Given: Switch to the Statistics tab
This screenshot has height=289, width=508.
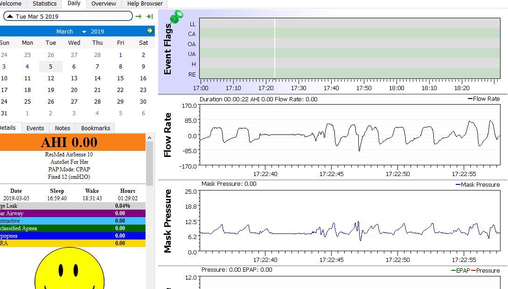Looking at the screenshot, I should 44,4.
